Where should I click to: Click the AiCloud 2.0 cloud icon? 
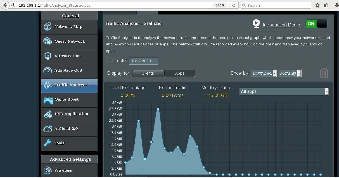(48, 129)
